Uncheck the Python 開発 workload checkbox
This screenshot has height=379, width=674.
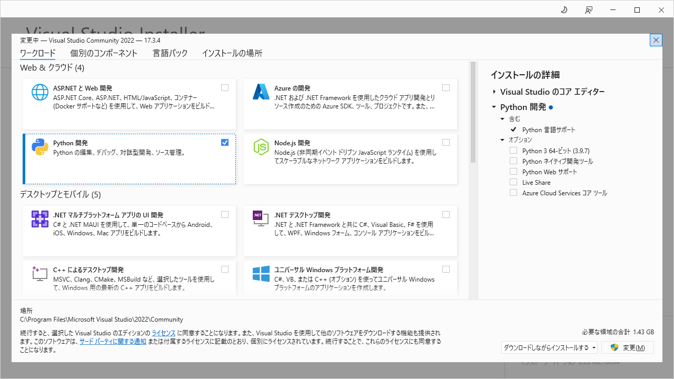tap(225, 143)
